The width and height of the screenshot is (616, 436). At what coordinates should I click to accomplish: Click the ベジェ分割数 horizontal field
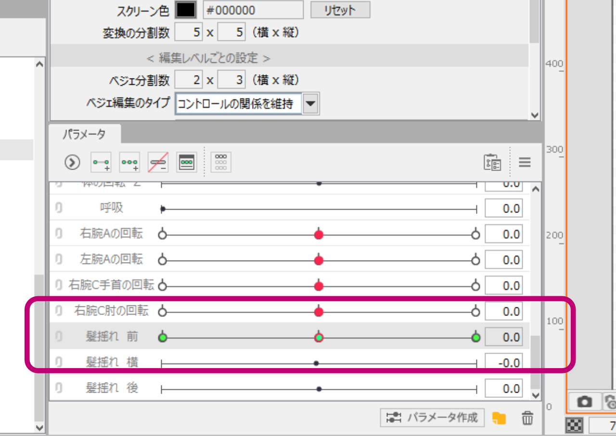tap(189, 79)
